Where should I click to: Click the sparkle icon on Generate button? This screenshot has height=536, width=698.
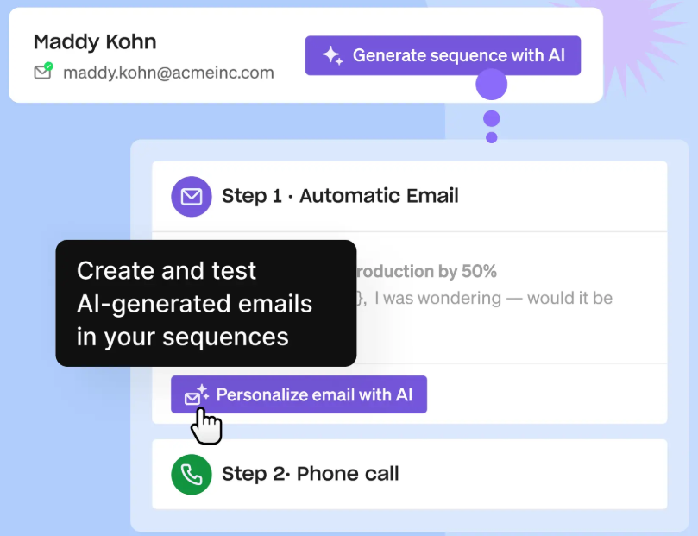coord(332,55)
